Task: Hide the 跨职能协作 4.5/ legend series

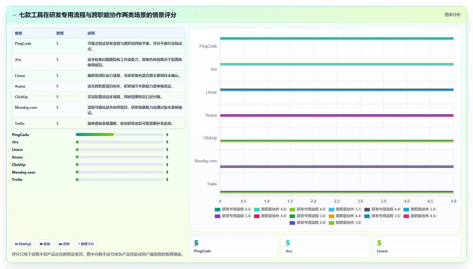Action: (x=420, y=216)
